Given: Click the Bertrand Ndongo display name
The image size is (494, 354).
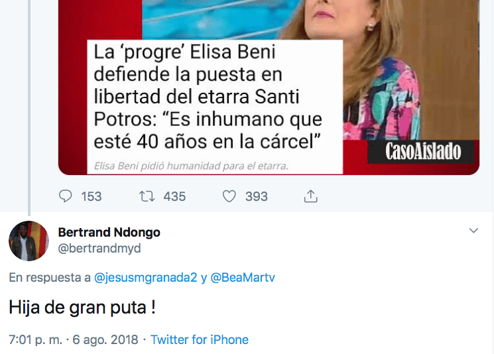Looking at the screenshot, I should click(109, 232).
